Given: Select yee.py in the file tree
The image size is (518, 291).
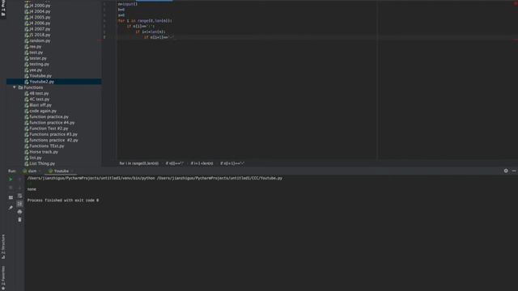Looking at the screenshot, I should (36, 70).
